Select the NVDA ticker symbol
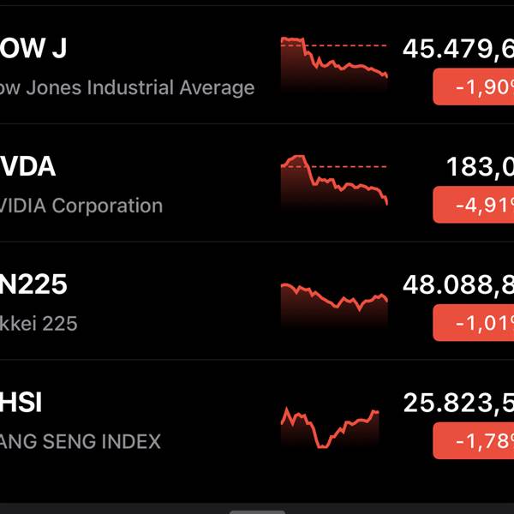Screen dimensions: 514x514 27,166
